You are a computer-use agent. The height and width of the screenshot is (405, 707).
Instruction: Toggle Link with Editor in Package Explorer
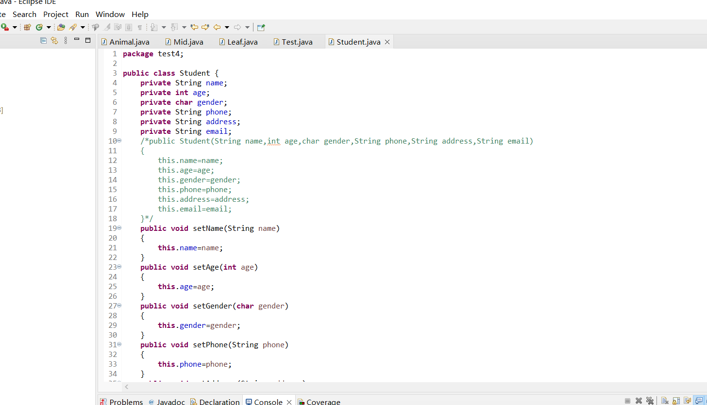tap(54, 41)
